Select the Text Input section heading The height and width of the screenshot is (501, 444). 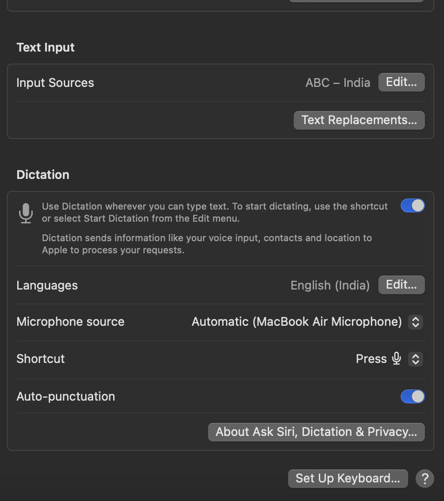click(45, 47)
